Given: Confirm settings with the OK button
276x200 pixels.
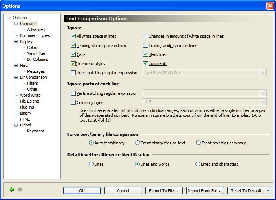Looking at the screenshot, I should [x=82, y=191].
